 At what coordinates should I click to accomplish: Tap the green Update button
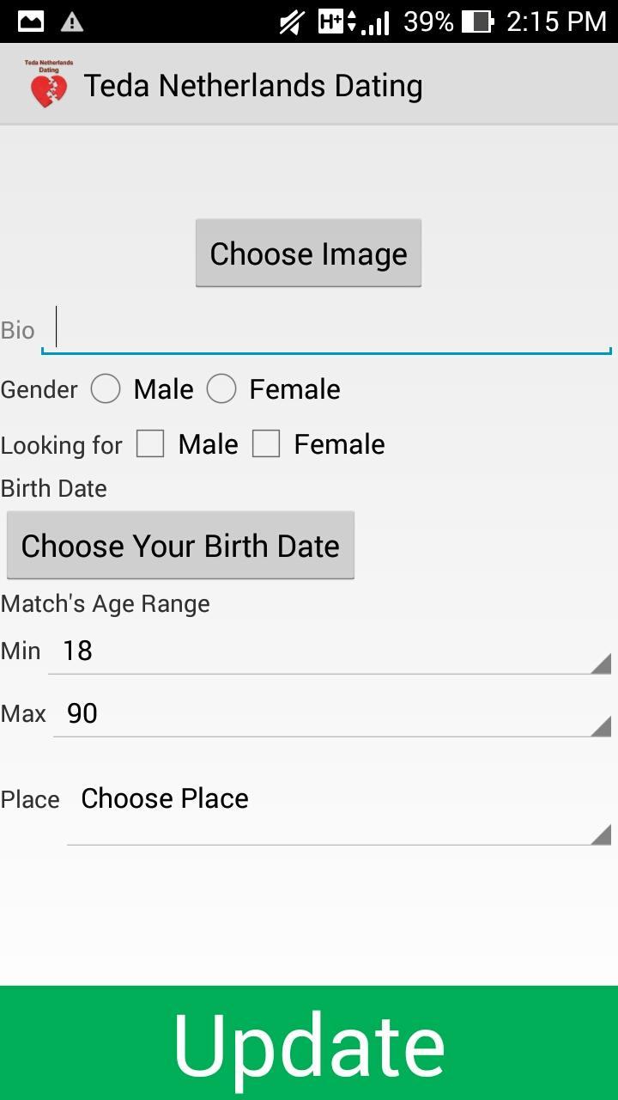pos(309,1043)
